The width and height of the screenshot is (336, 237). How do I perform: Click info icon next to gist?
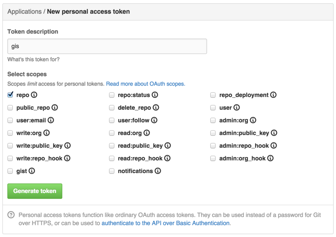pos(32,171)
